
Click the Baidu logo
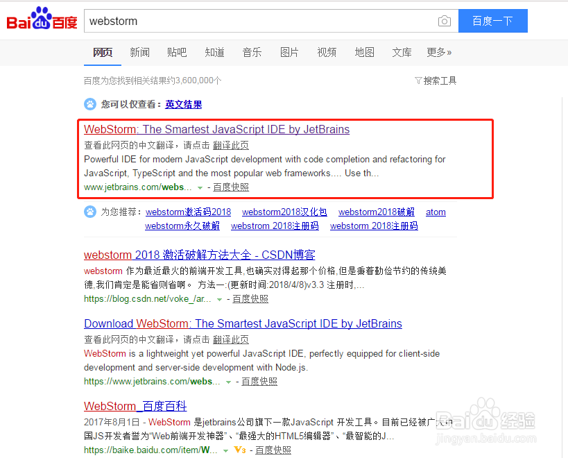(42, 19)
